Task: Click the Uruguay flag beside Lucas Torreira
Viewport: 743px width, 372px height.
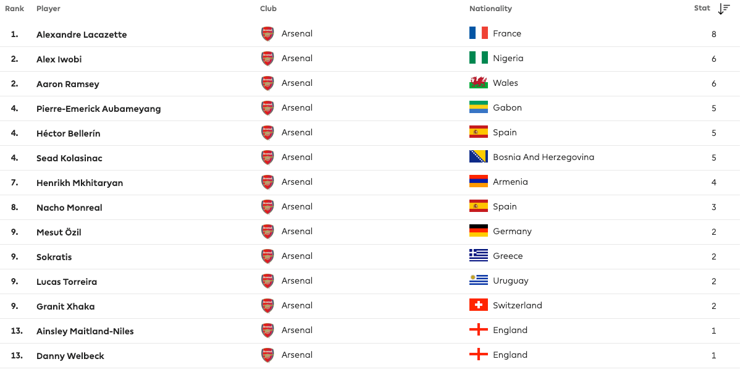Action: (x=477, y=281)
